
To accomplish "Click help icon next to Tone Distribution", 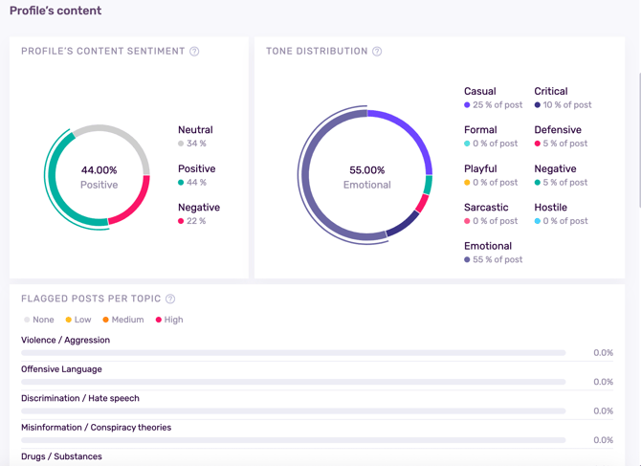I will (377, 52).
